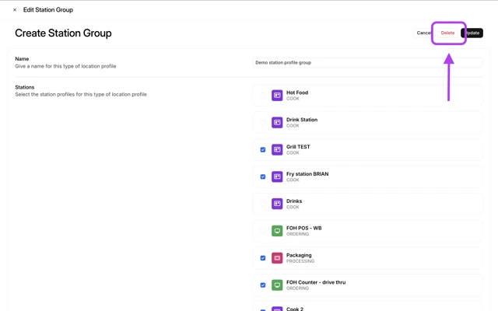Untick FOH Counter - drive thru checkbox

[x=263, y=285]
